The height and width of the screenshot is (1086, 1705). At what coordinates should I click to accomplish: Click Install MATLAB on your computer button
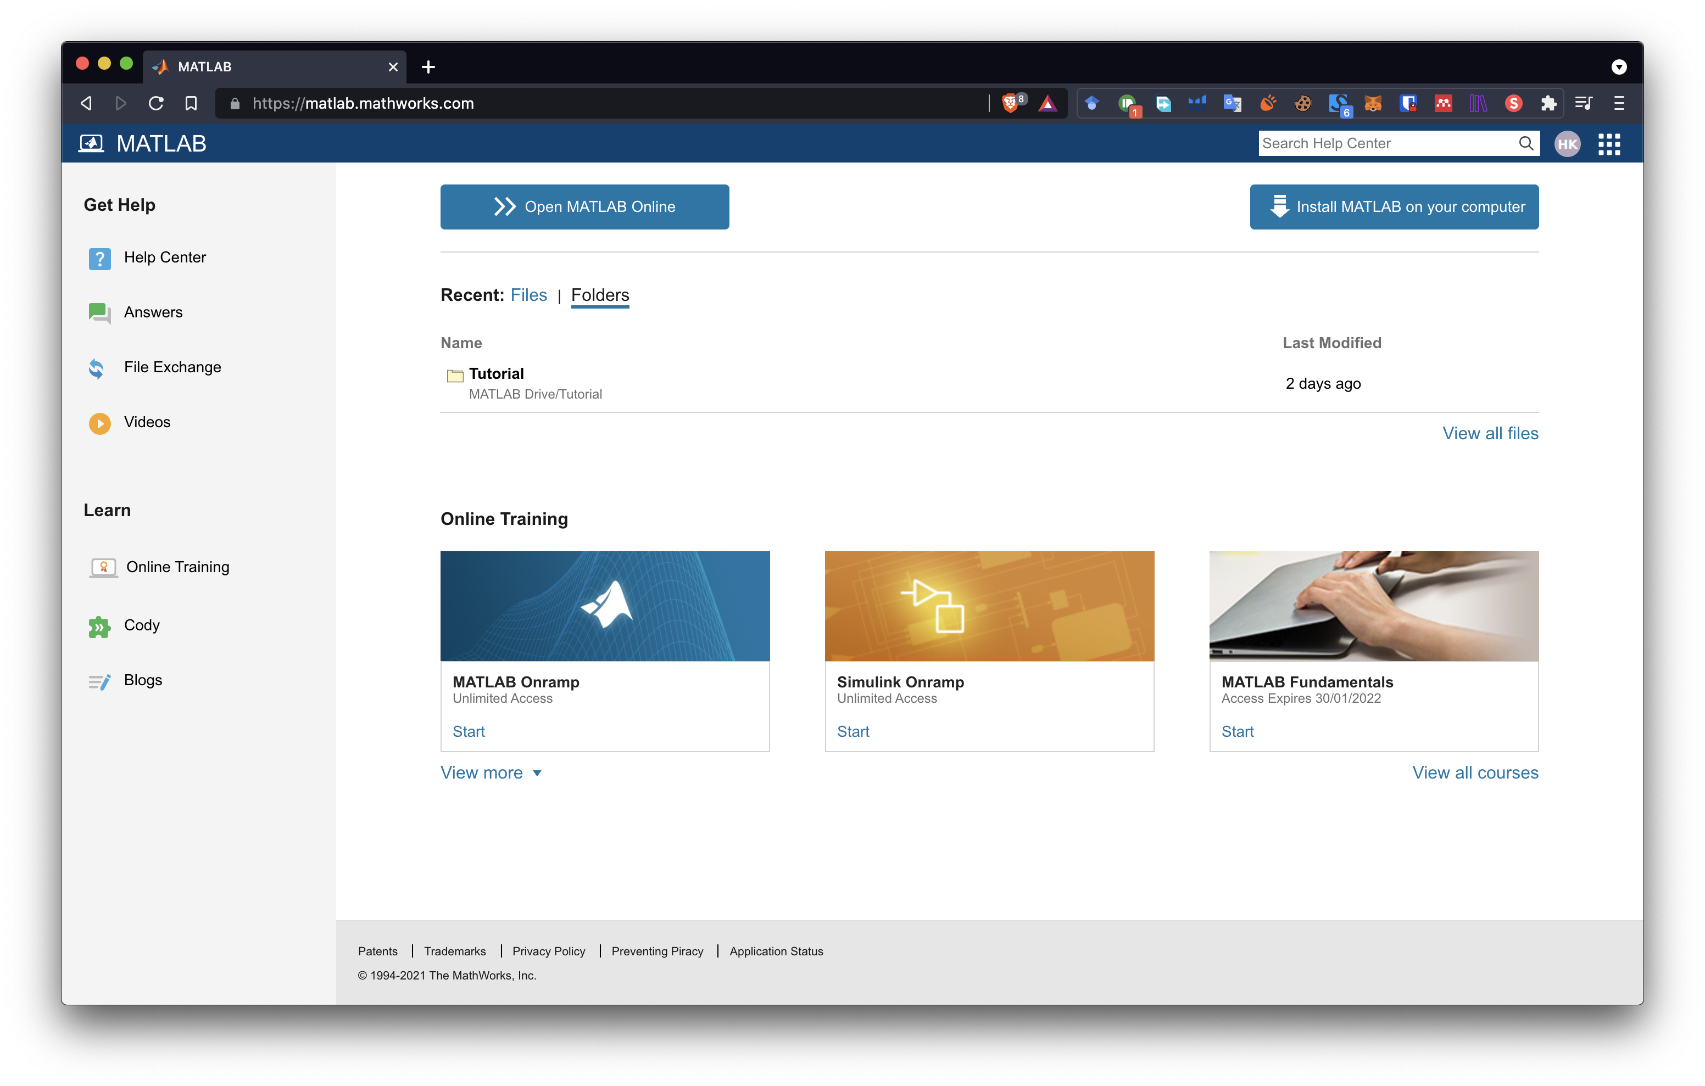tap(1394, 207)
